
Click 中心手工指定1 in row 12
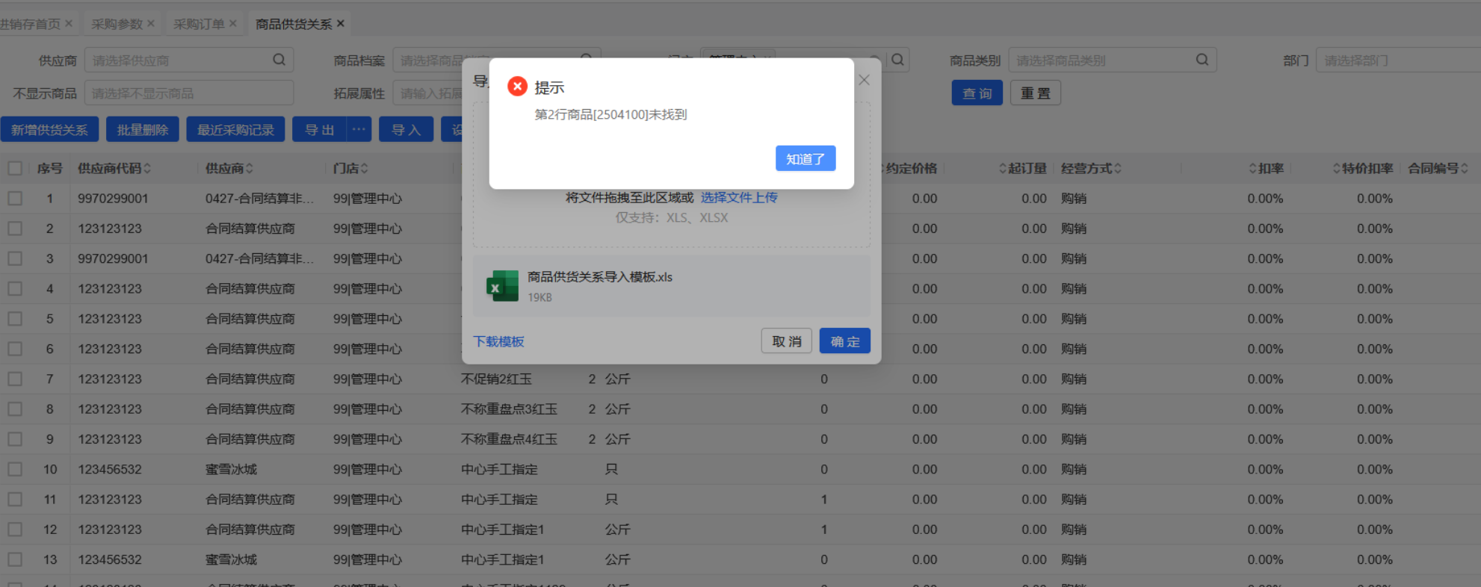[502, 529]
